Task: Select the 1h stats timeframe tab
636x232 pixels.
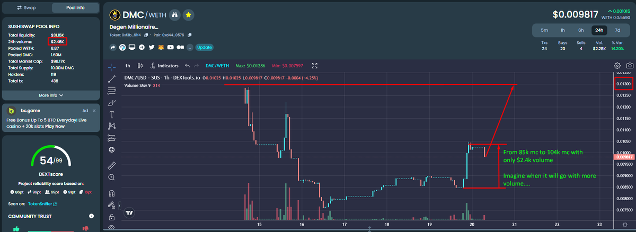Action: [x=563, y=30]
